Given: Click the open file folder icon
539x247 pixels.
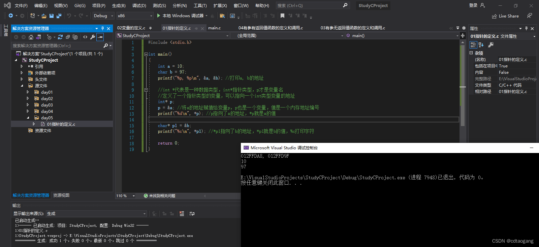Looking at the screenshot, I should [x=44, y=16].
